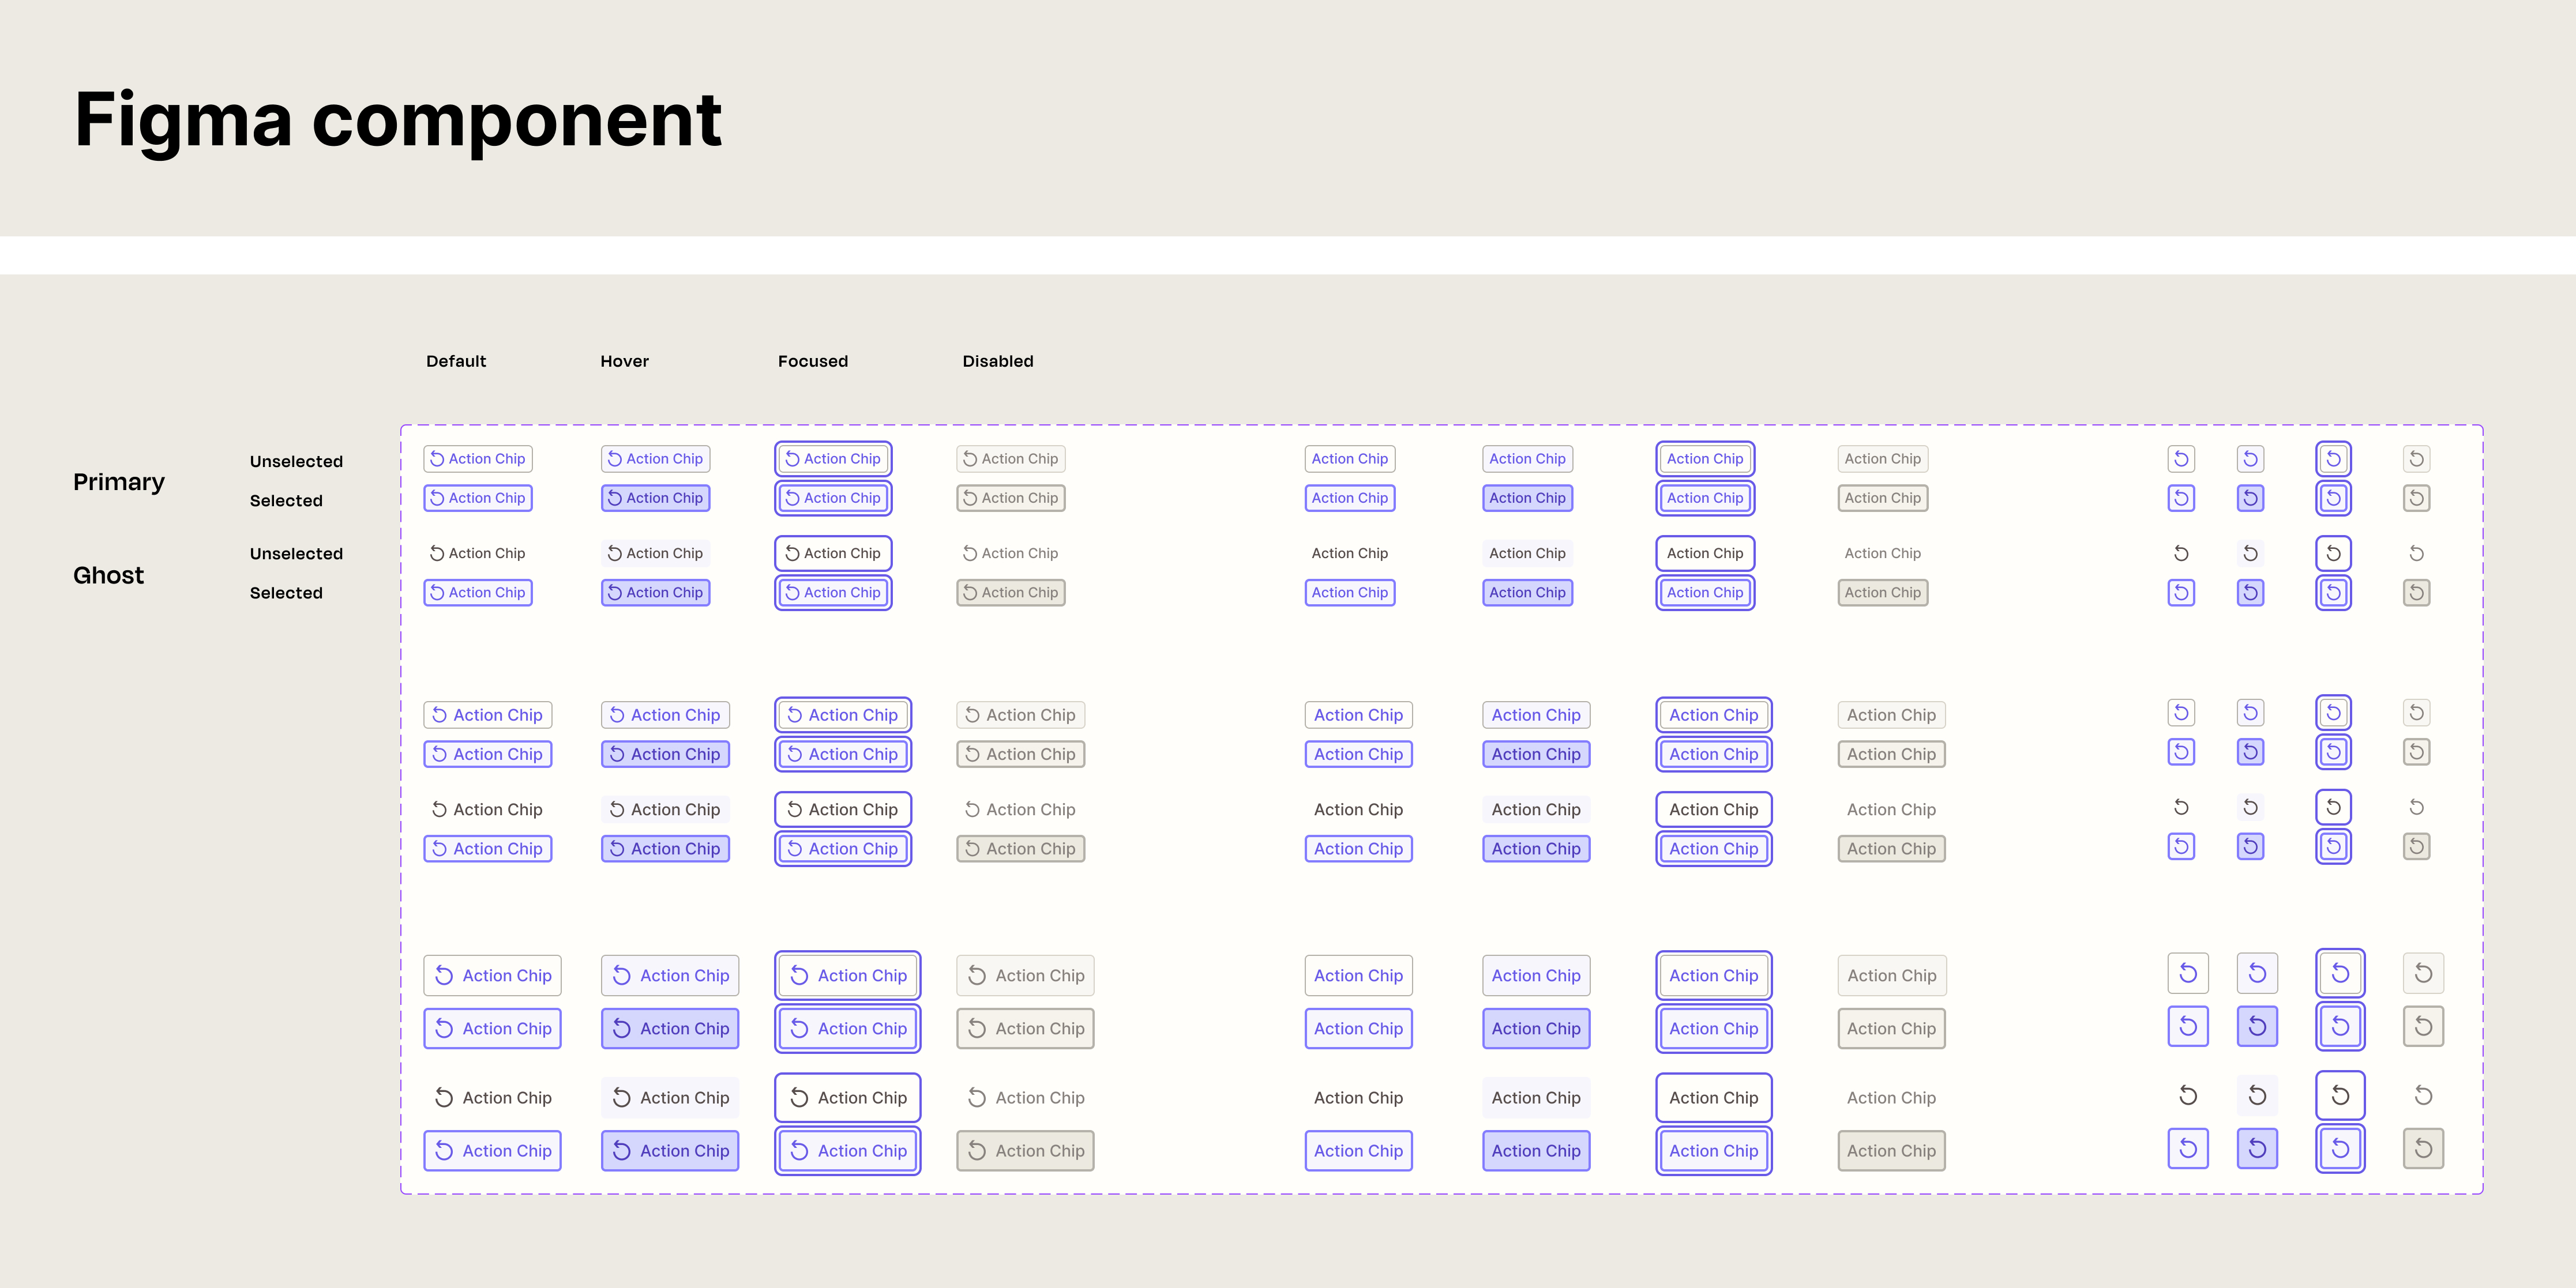This screenshot has width=2576, height=1288.
Task: Click medium Primary Unselected Hover chip with icon and label
Action: [x=666, y=714]
